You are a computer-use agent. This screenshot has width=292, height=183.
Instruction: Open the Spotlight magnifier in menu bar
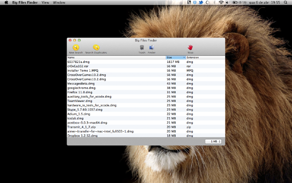tap(285, 2)
